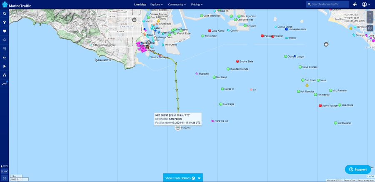This screenshot has width=375, height=182.
Task: Expand the Explore dropdown menu
Action: pos(158,5)
